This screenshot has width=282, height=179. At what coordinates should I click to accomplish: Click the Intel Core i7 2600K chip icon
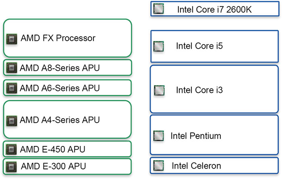[x=159, y=8]
